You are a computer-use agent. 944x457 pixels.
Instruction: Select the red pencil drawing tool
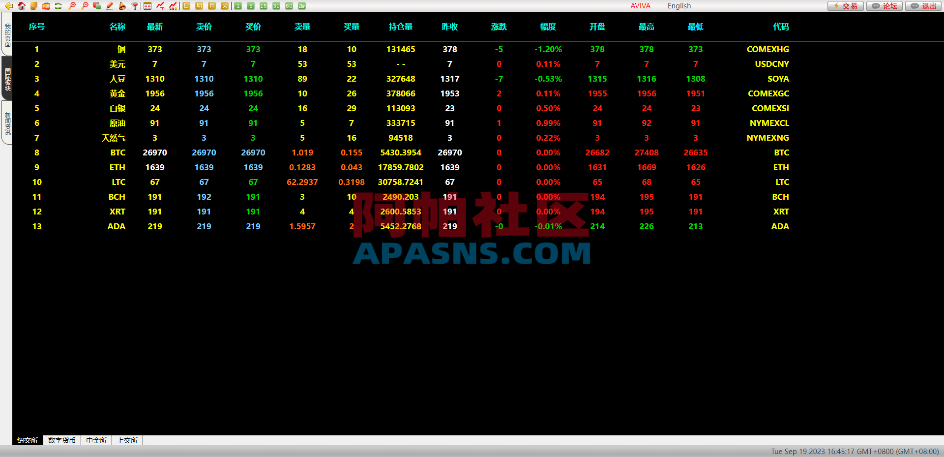110,6
